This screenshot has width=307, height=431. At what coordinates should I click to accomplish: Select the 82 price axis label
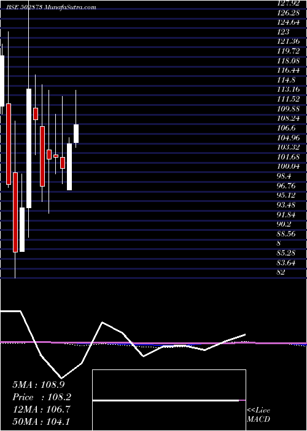pos(281,272)
